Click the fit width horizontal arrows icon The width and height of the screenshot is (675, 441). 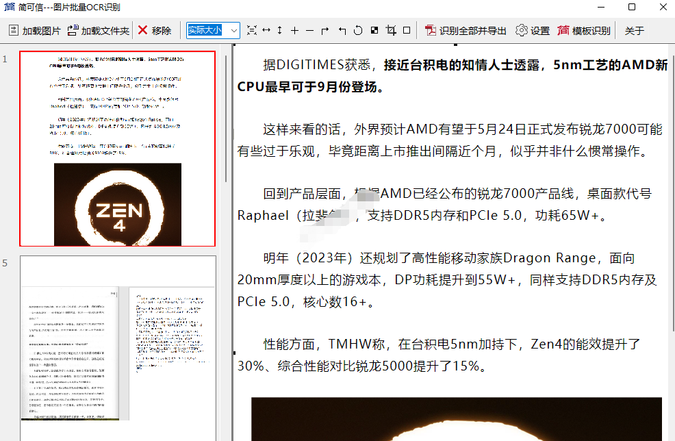click(x=266, y=30)
